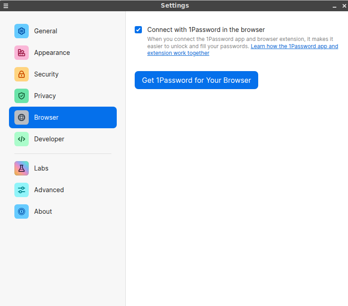Click the Developer code brackets icon
The height and width of the screenshot is (306, 348).
point(22,139)
